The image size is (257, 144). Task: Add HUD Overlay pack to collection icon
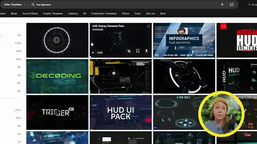tap(129, 51)
